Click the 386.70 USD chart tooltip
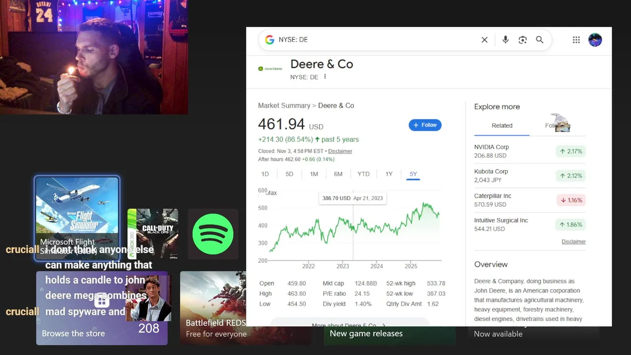Image resolution: width=631 pixels, height=355 pixels. point(352,198)
